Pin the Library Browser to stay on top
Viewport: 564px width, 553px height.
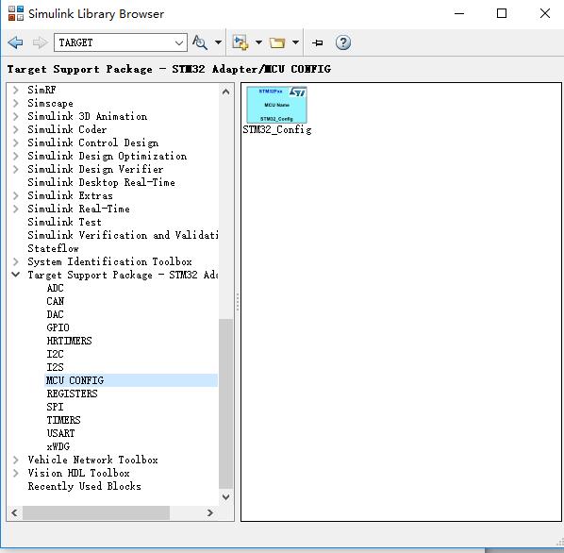(318, 42)
